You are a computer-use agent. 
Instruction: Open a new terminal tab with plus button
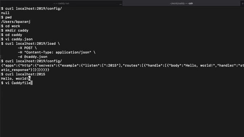pyautogui.click(x=242, y=3)
